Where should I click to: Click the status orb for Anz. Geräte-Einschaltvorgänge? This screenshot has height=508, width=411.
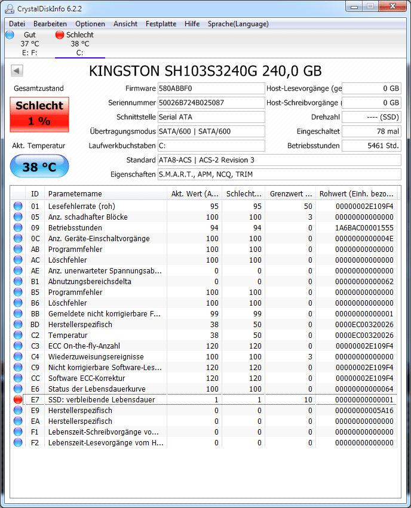18,238
